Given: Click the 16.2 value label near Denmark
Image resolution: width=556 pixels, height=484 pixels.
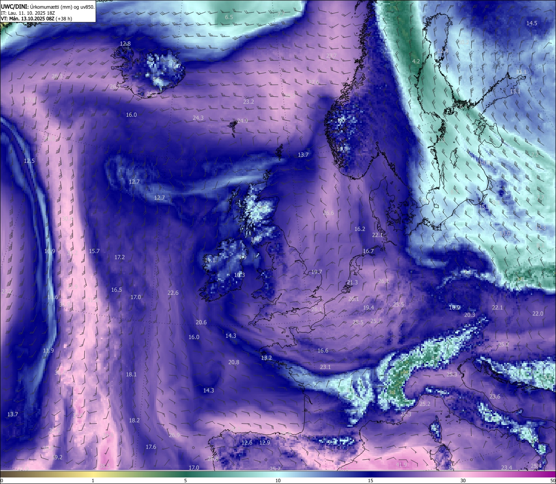Looking at the screenshot, I should point(360,229).
